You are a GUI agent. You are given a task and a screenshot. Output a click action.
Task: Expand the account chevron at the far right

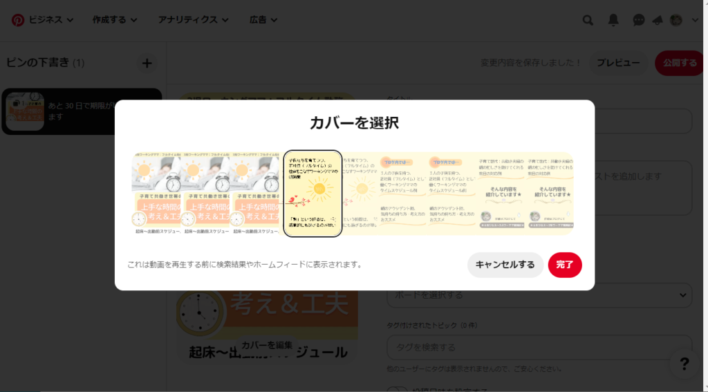click(695, 20)
